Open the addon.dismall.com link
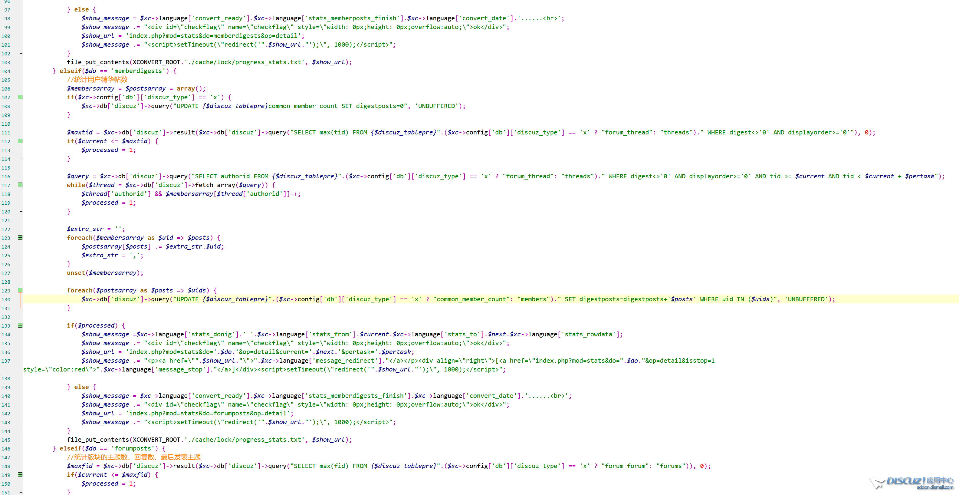Image resolution: width=959 pixels, height=495 pixels. (x=934, y=487)
